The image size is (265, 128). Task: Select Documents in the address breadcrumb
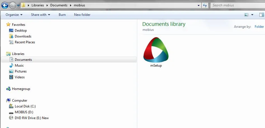click(59, 5)
